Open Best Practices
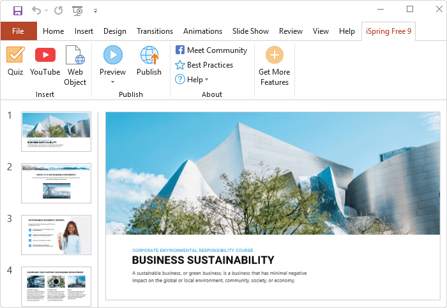This screenshot has width=447, height=308. (210, 65)
